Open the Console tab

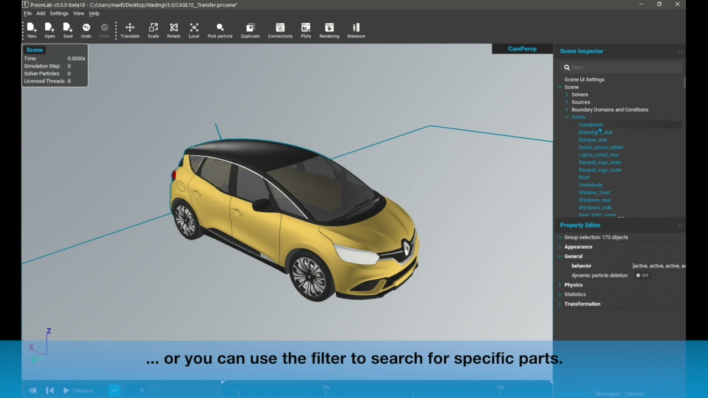pos(634,394)
